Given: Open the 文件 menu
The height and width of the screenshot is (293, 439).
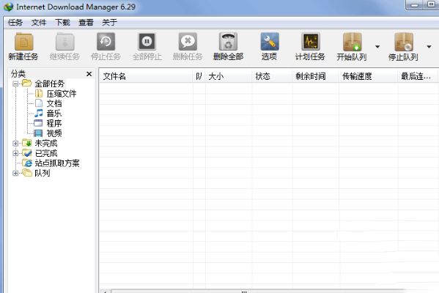Looking at the screenshot, I should (x=39, y=23).
